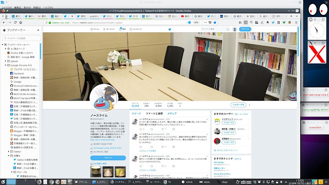
Task: Like the first tweet heart icon
Action: point(162,129)
